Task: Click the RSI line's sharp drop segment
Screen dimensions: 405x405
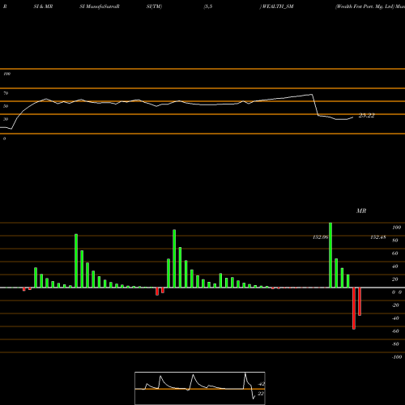Action: coord(315,105)
